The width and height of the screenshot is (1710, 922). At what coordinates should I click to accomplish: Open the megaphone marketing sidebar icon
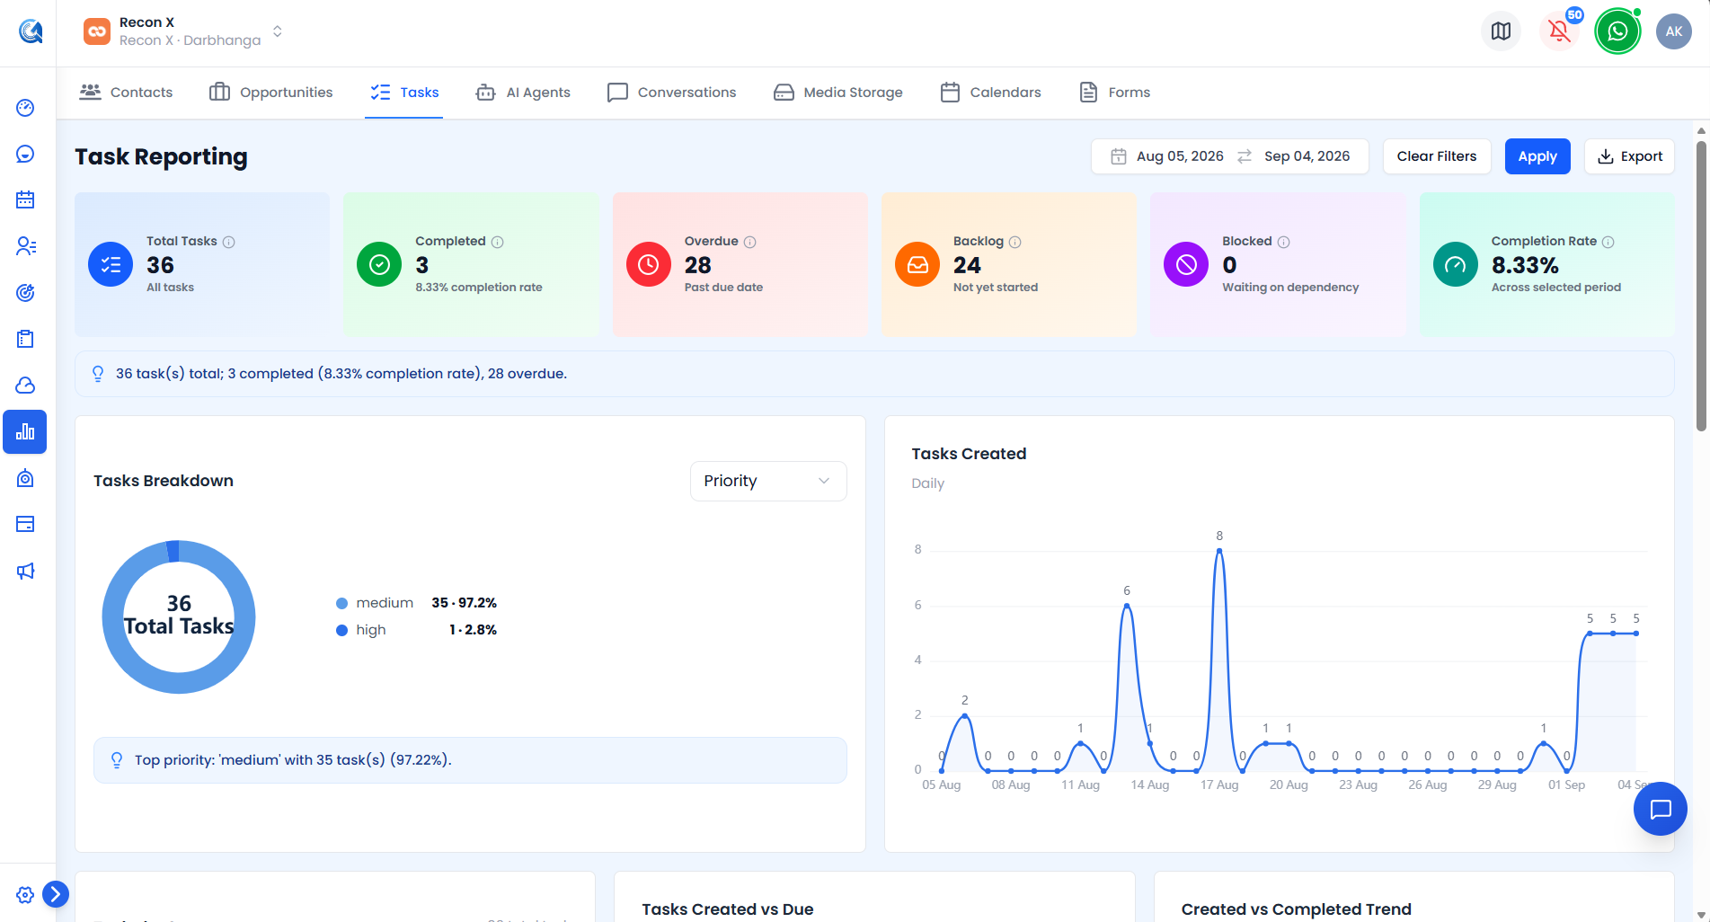click(x=25, y=571)
